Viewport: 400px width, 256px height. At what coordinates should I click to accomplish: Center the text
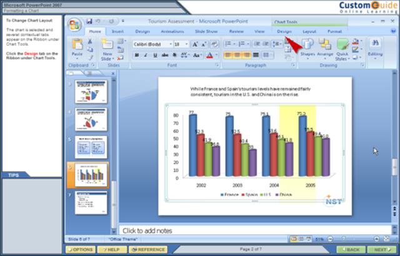pyautogui.click(x=237, y=55)
